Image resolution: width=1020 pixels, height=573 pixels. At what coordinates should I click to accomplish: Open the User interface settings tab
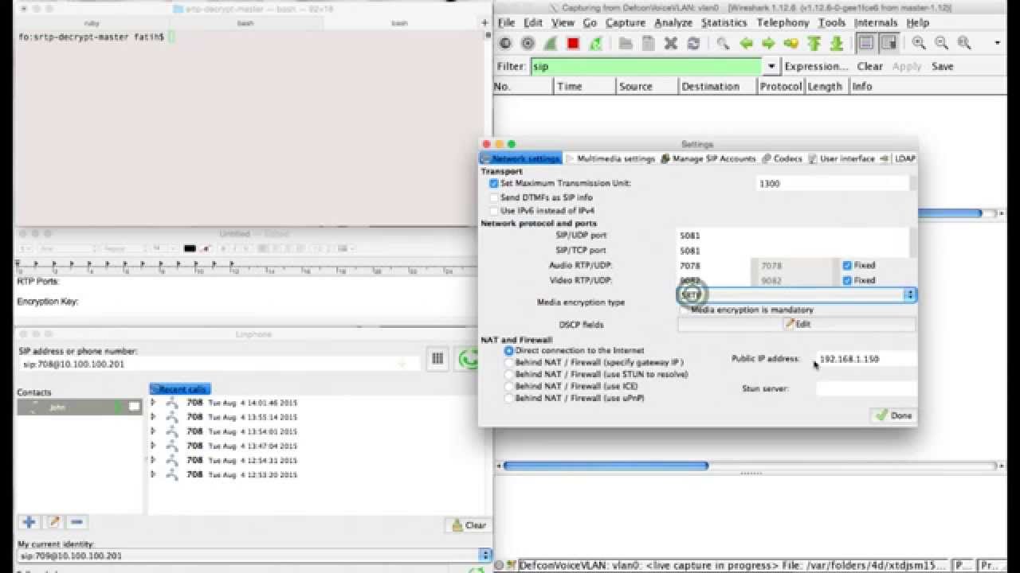coord(841,158)
